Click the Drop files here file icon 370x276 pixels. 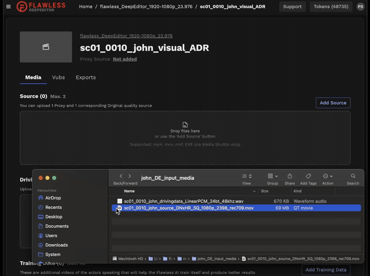(x=185, y=125)
